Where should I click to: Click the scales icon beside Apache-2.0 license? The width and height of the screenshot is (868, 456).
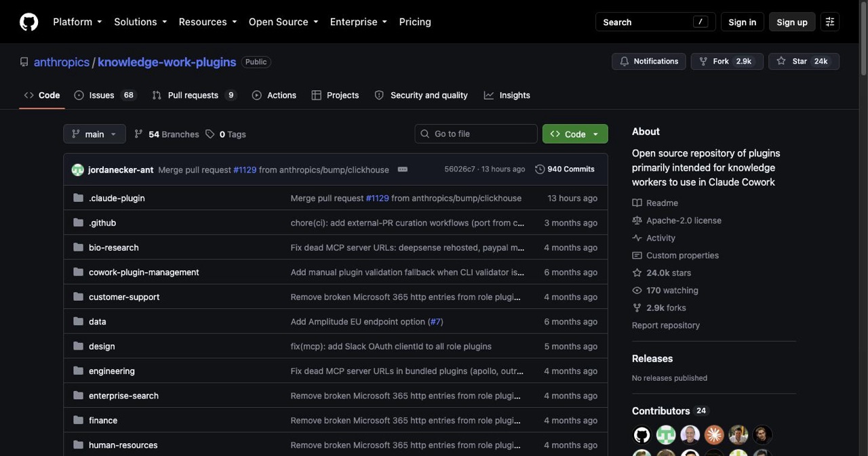coord(637,220)
